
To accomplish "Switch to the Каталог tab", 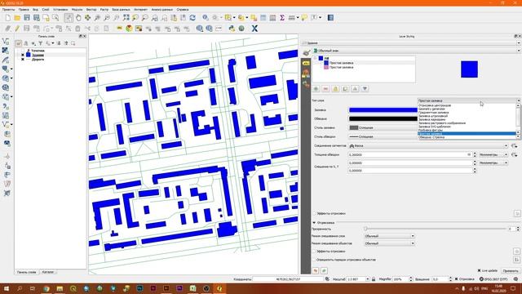I will [48, 272].
